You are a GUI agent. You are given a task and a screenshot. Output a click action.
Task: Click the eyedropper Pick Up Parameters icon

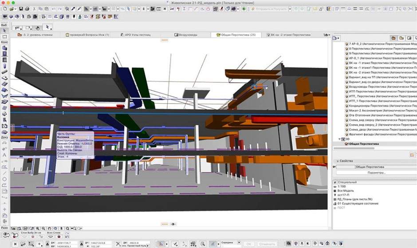(x=73, y=9)
